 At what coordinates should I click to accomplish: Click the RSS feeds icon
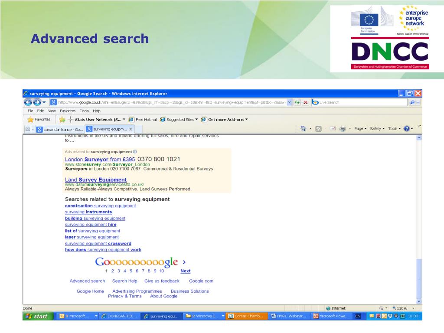[318, 129]
